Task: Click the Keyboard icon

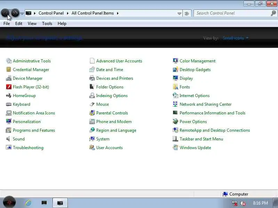Action: (8, 104)
